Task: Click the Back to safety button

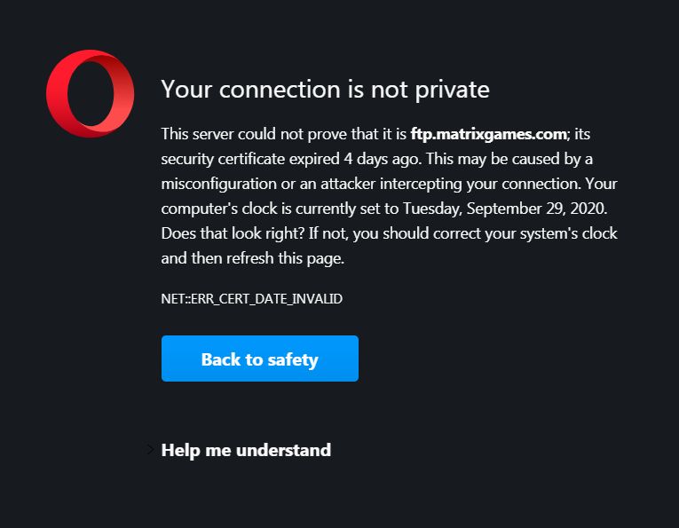Action: (x=259, y=359)
